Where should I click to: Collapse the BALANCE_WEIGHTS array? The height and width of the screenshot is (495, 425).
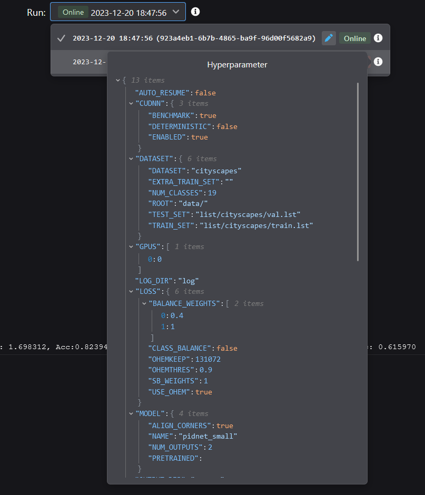pos(144,304)
